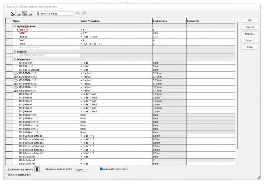Switch to Equation View sigma icon
The image size is (265, 184).
(x=13, y=14)
